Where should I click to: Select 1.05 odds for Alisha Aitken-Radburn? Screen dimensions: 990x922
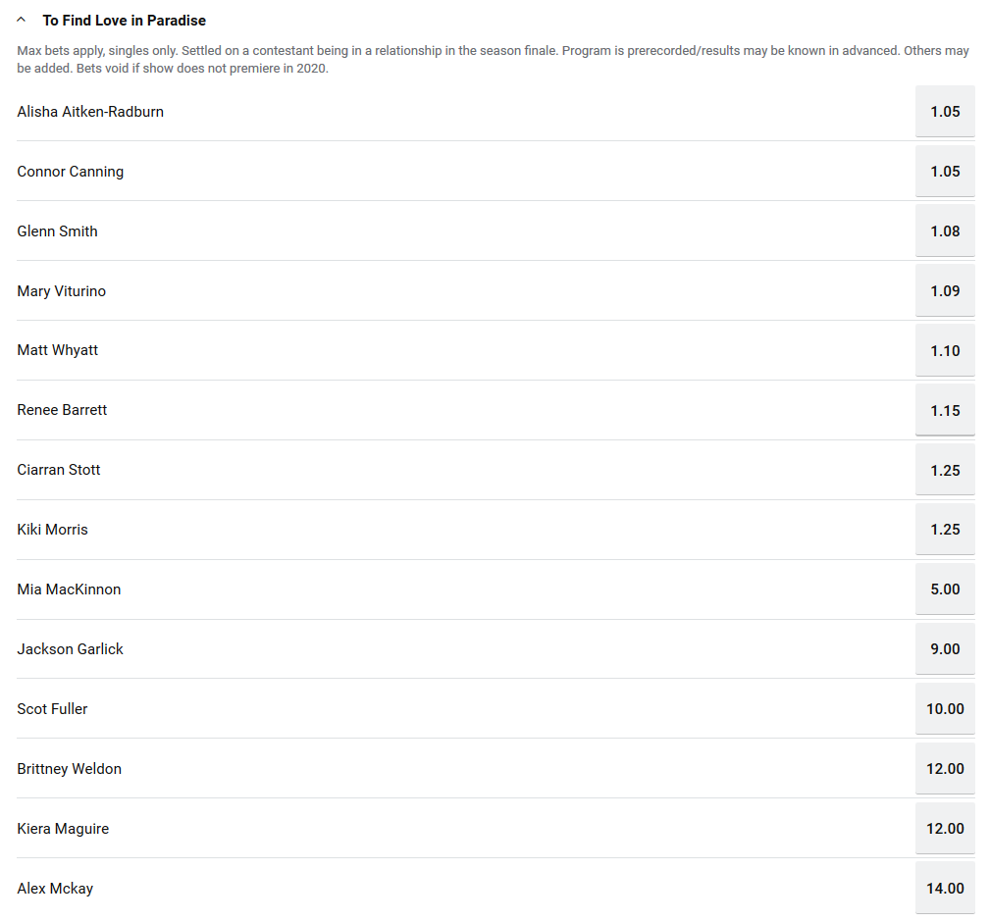coord(944,112)
